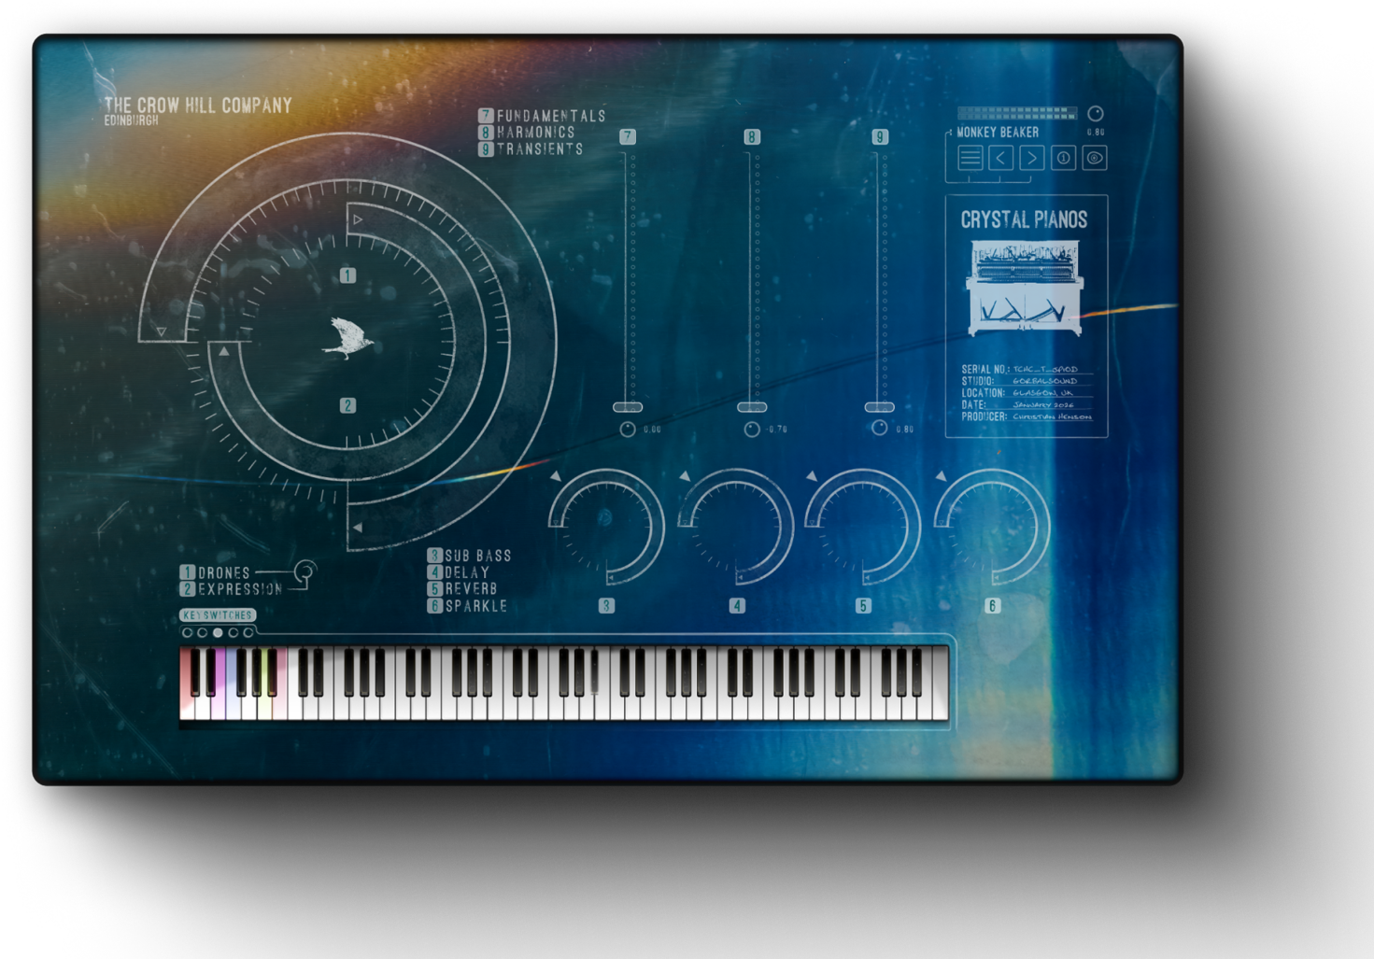The image size is (1374, 959).
Task: Go to the previous preset
Action: (x=1001, y=158)
